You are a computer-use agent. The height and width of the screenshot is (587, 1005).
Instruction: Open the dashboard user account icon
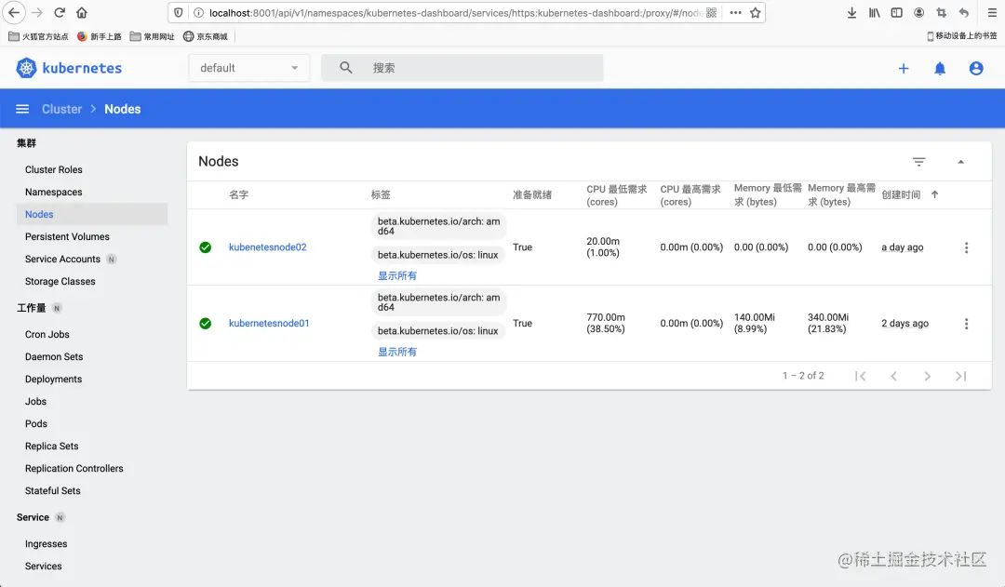pyautogui.click(x=976, y=69)
